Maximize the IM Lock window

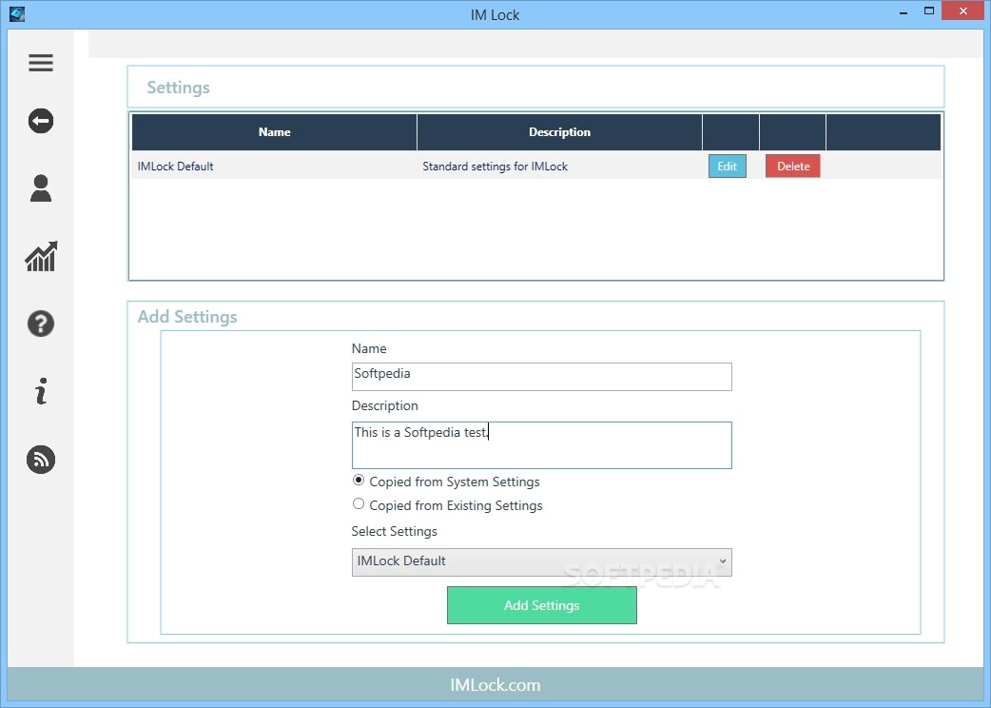(929, 10)
